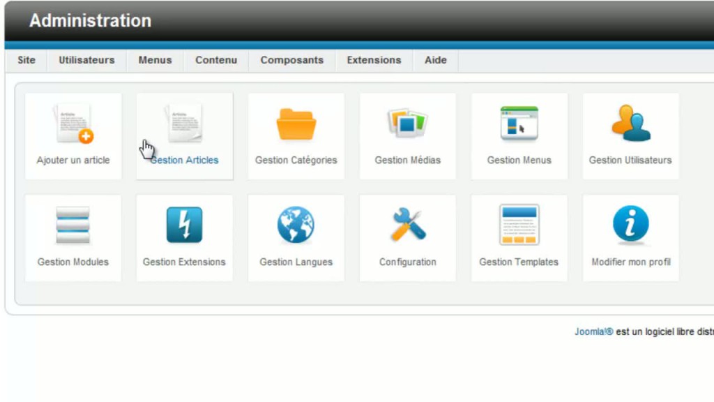Expand the Utilisateurs menu

click(x=86, y=60)
